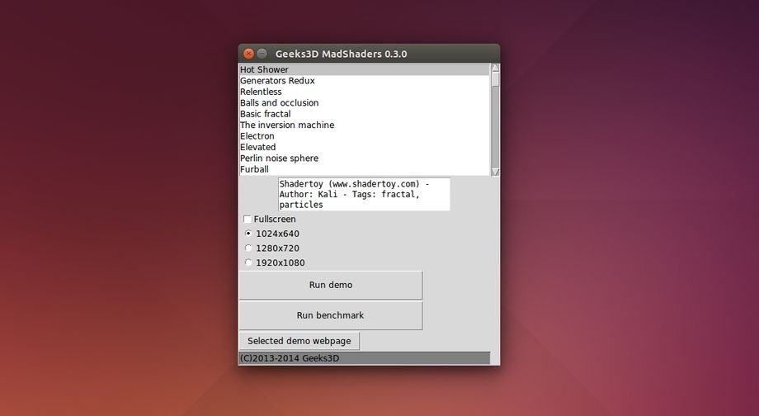Start the Run benchmark button
Screen dimensions: 759x416
(330, 315)
